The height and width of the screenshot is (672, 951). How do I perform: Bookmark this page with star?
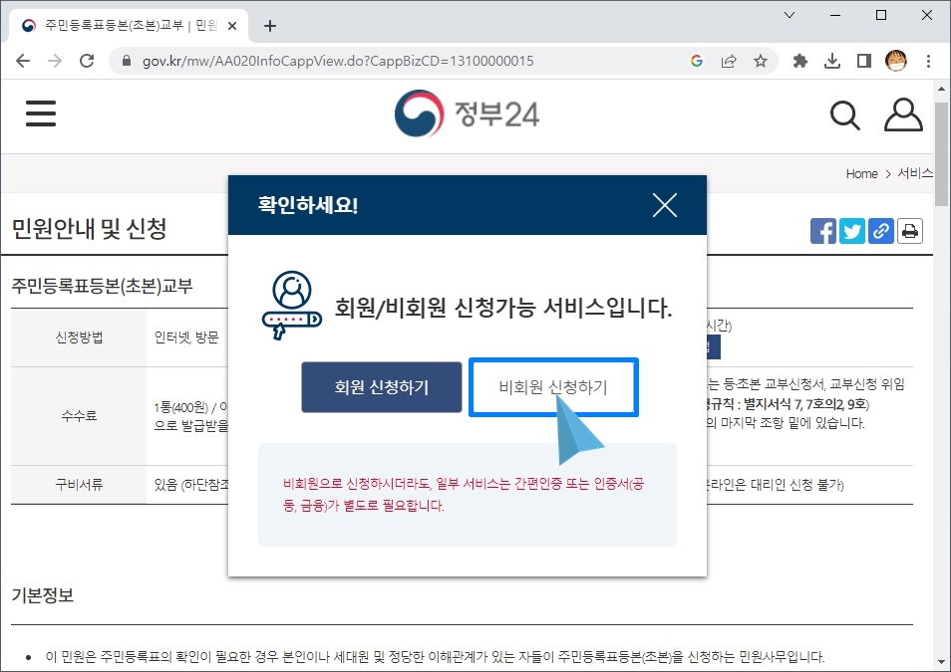click(x=760, y=61)
